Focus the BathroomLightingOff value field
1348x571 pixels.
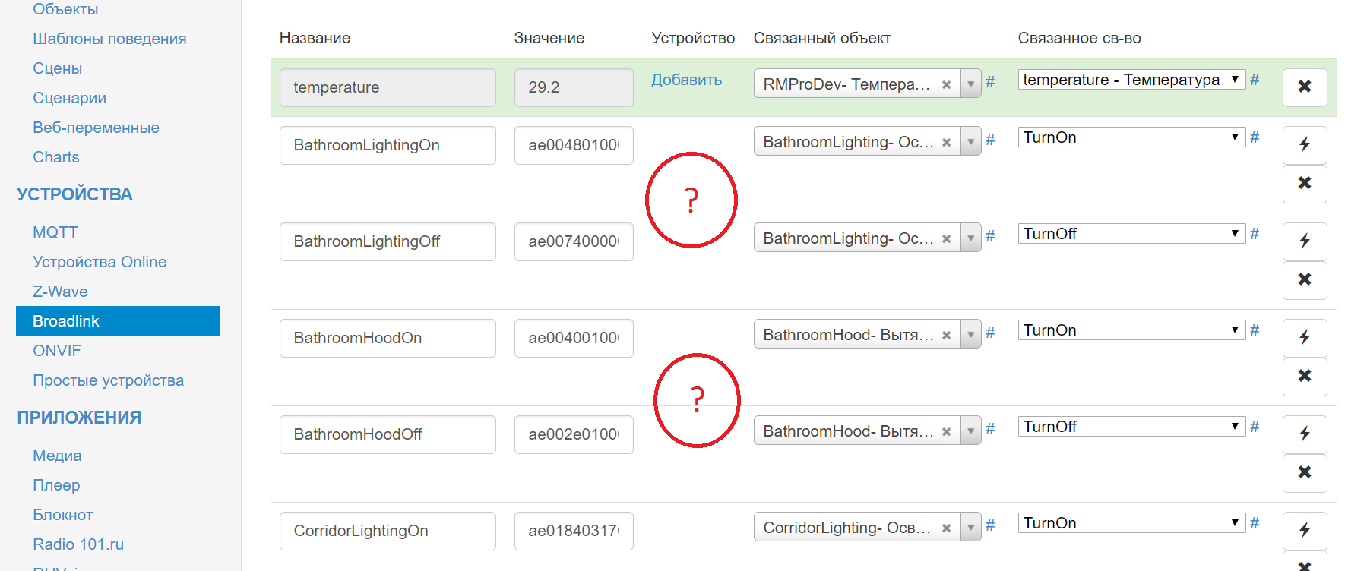573,241
